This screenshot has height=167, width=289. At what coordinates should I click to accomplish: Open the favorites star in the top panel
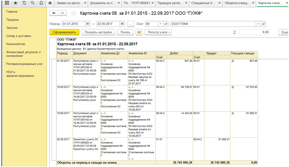pos(16,3)
